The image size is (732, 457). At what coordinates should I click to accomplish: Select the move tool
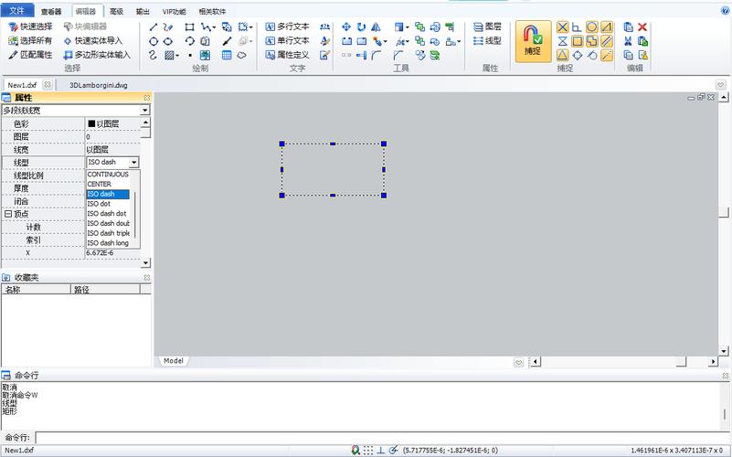346,27
